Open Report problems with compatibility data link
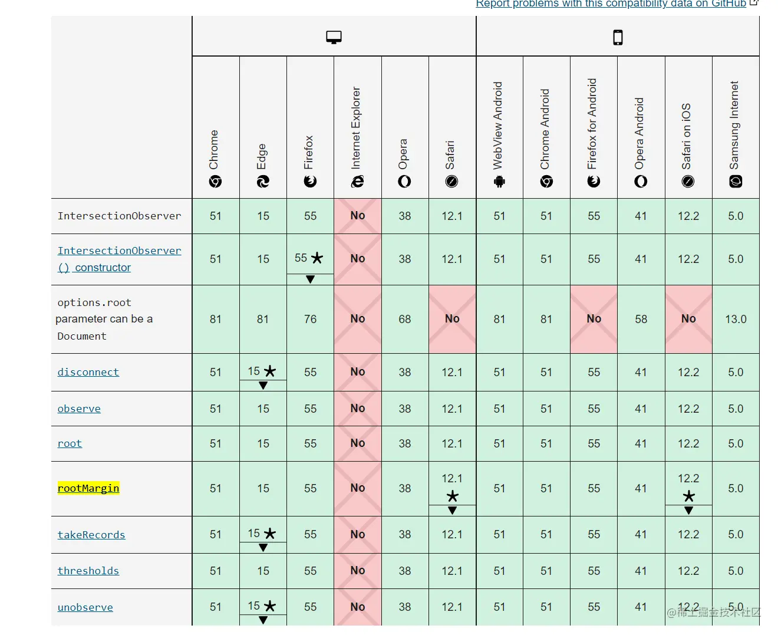The height and width of the screenshot is (635, 778). (611, 4)
